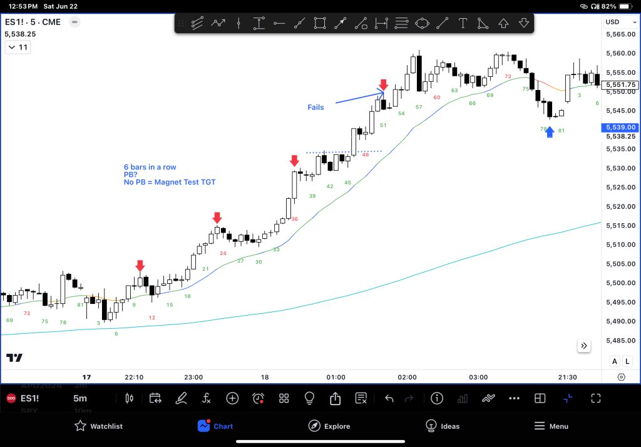
Task: Open the 5m timeframe selector
Action: [x=80, y=398]
